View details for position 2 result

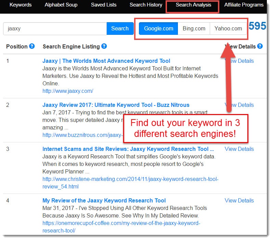(x=239, y=105)
